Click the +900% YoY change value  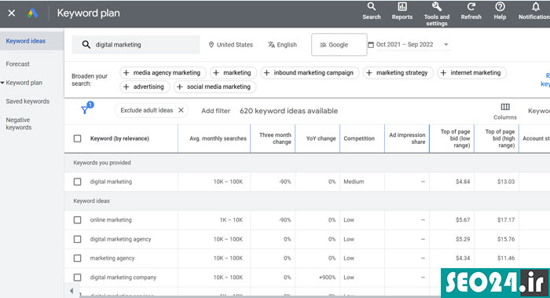327,278
